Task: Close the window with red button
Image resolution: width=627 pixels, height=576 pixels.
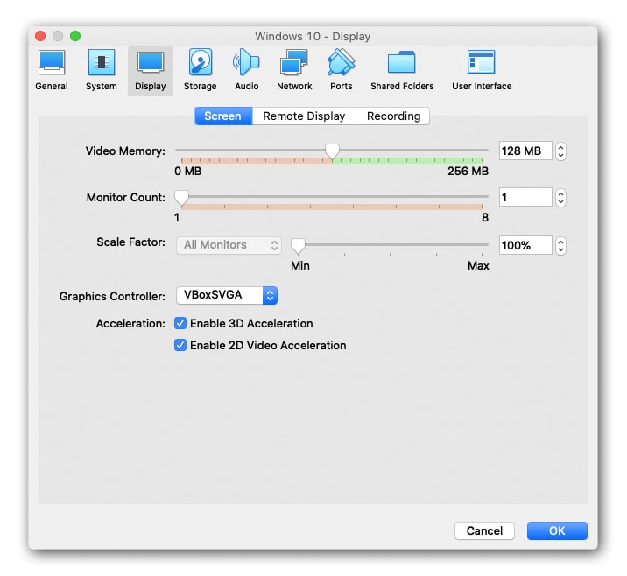Action: (40, 36)
